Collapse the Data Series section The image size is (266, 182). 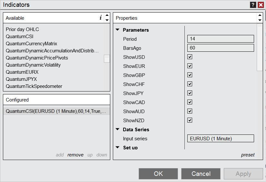pos(117,129)
